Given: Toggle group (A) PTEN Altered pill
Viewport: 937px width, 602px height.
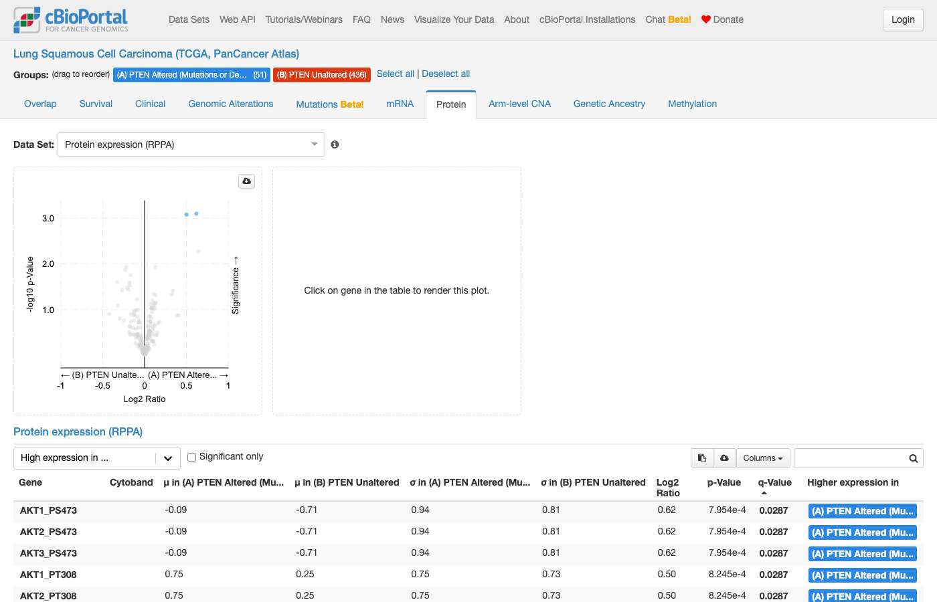Looking at the screenshot, I should click(191, 75).
